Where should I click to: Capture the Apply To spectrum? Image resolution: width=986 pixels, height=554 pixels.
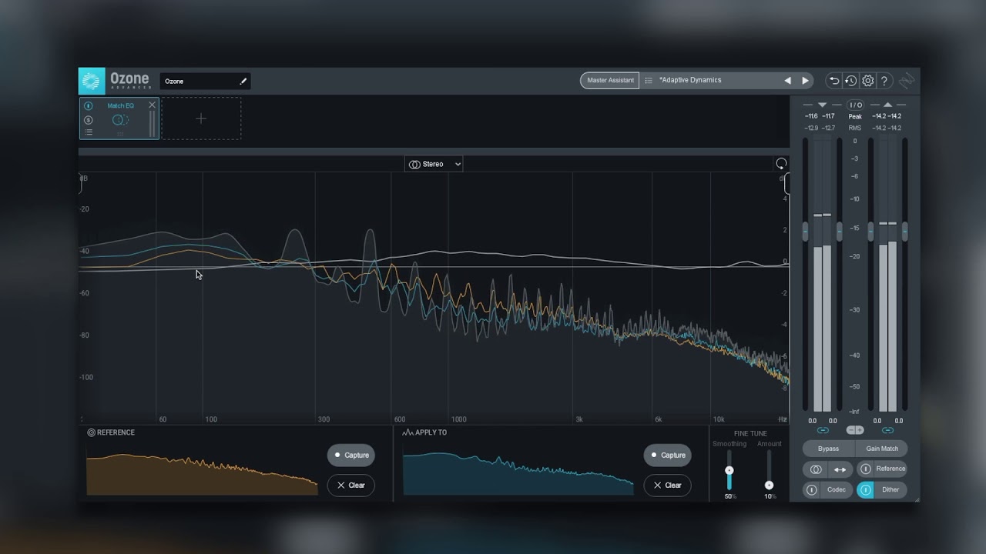click(668, 455)
